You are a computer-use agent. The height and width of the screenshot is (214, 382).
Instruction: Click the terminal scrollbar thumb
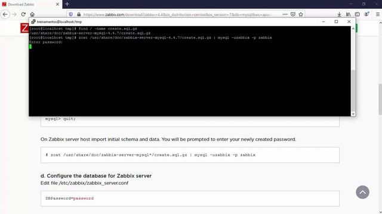[353, 90]
